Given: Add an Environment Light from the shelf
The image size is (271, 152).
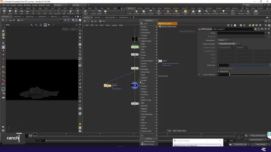Looking at the screenshot, I should tap(185, 12).
